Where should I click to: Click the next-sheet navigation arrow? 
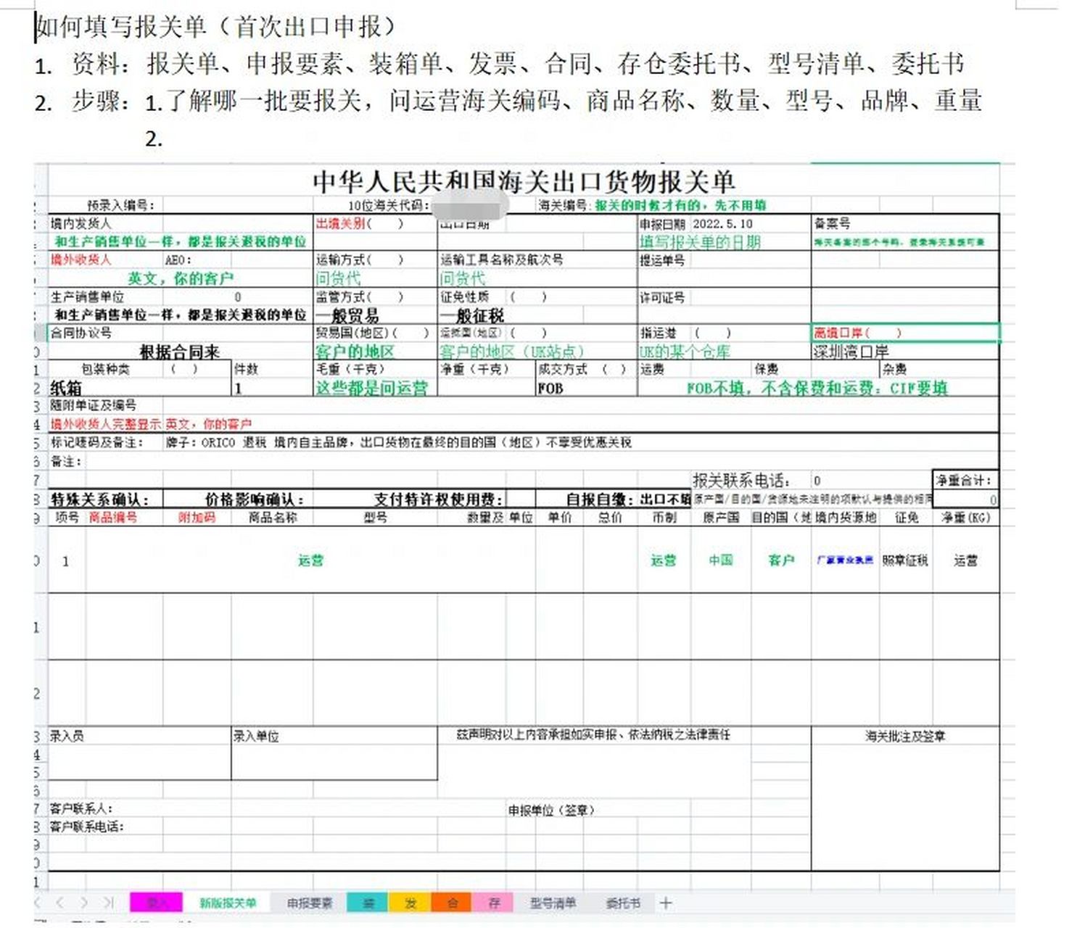(83, 903)
